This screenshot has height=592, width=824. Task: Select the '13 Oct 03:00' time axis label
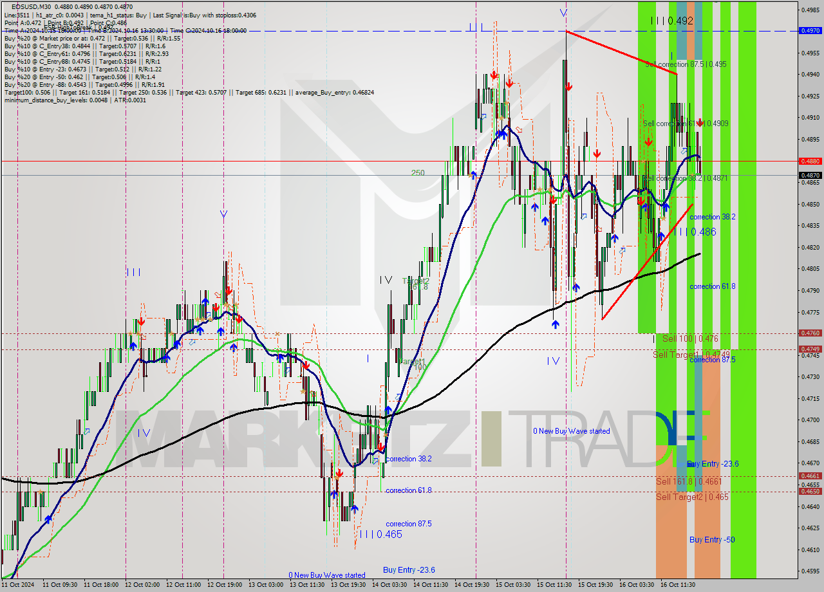[266, 585]
